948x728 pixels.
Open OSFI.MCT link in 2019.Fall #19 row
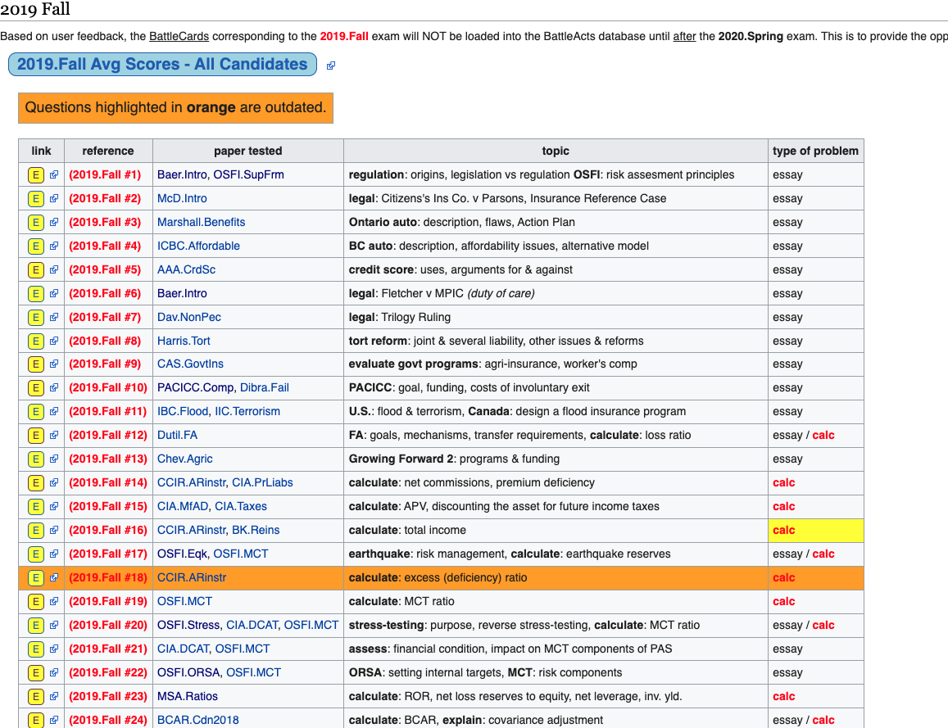(184, 601)
